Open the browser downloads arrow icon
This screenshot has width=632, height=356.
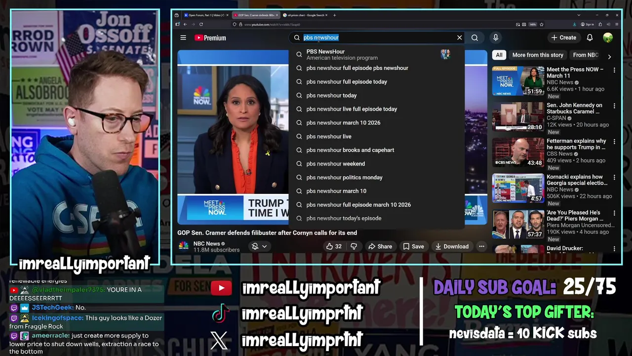point(575,24)
